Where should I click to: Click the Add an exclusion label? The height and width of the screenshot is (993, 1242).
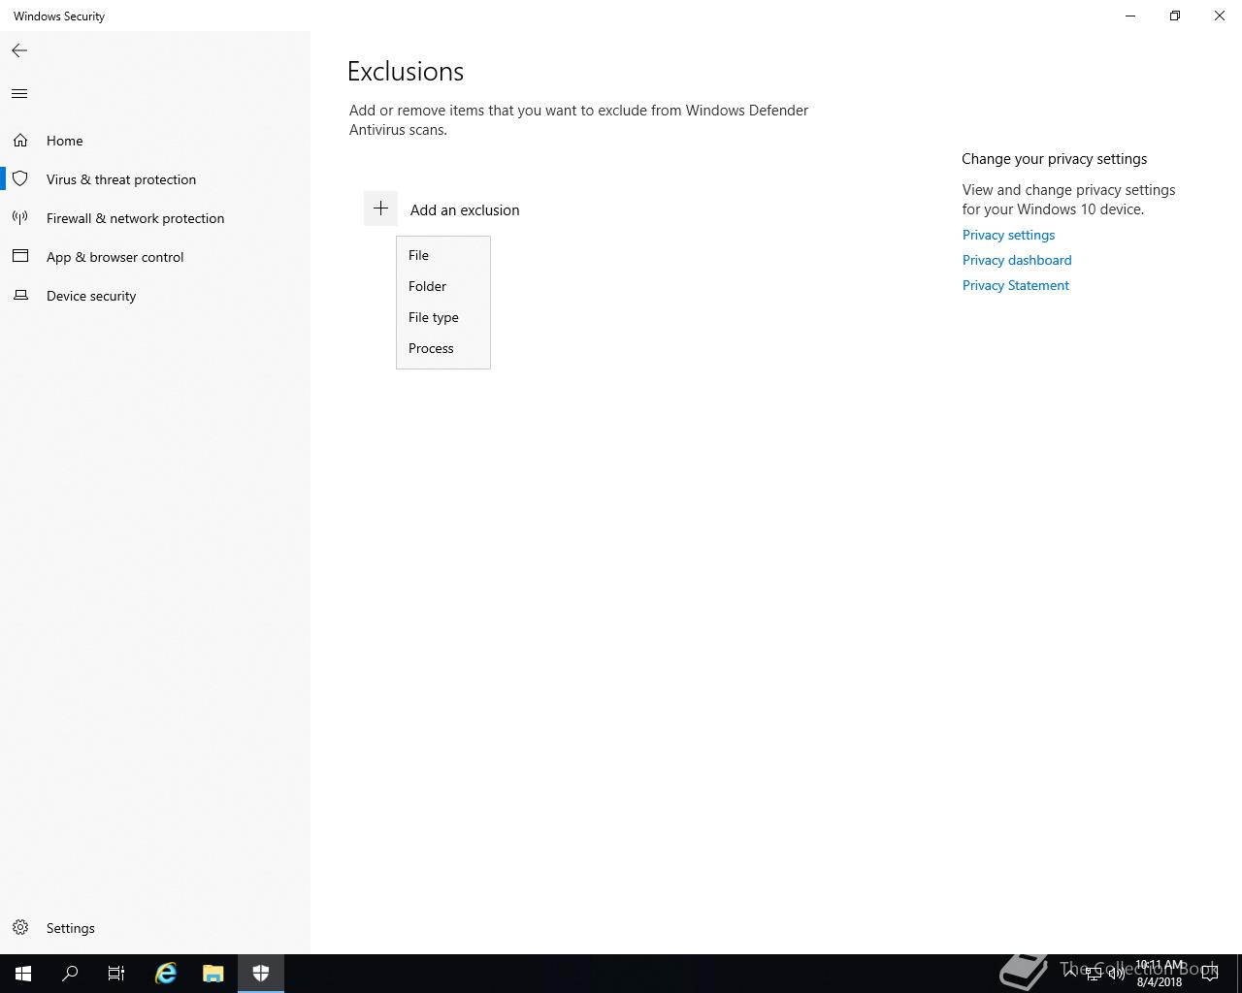[465, 209]
